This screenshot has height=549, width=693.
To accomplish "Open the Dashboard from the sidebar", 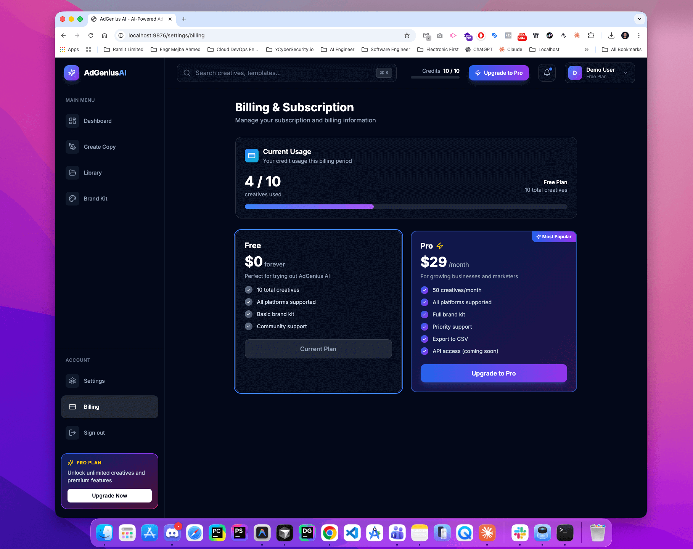I will [x=98, y=120].
